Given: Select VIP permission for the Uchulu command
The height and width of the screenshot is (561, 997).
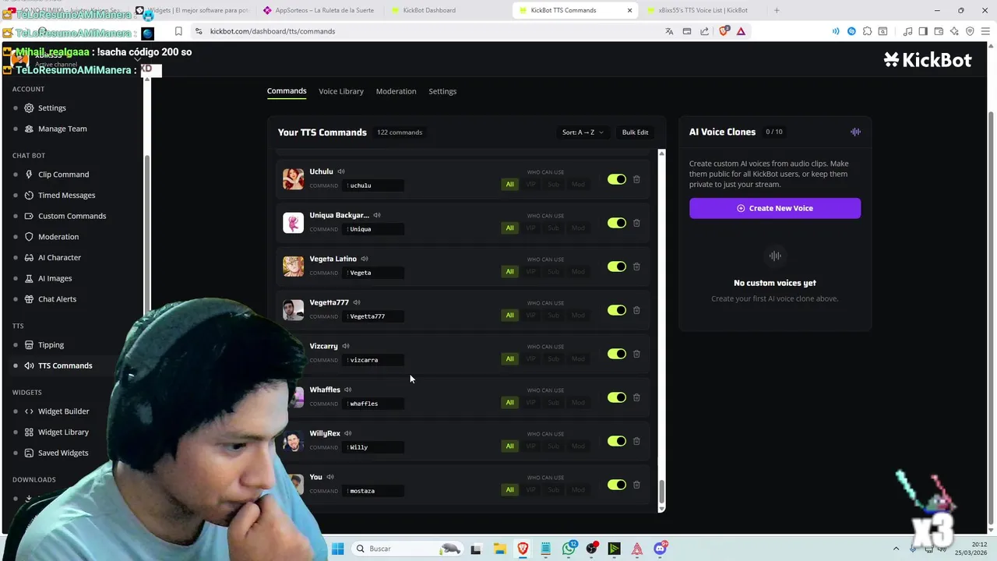Looking at the screenshot, I should [x=531, y=185].
